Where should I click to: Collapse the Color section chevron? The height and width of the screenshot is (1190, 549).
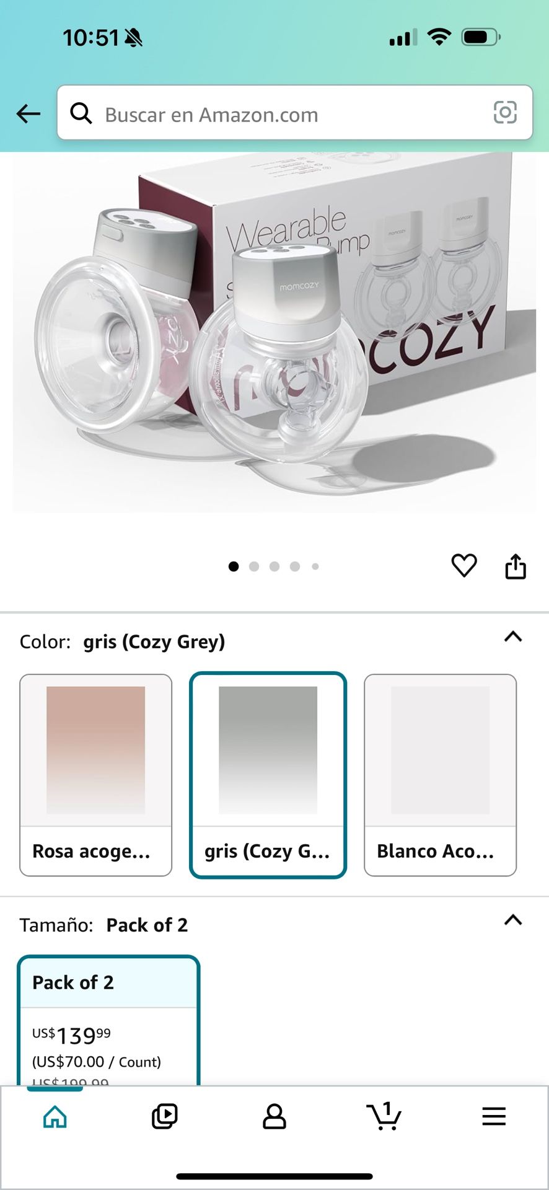coord(513,637)
